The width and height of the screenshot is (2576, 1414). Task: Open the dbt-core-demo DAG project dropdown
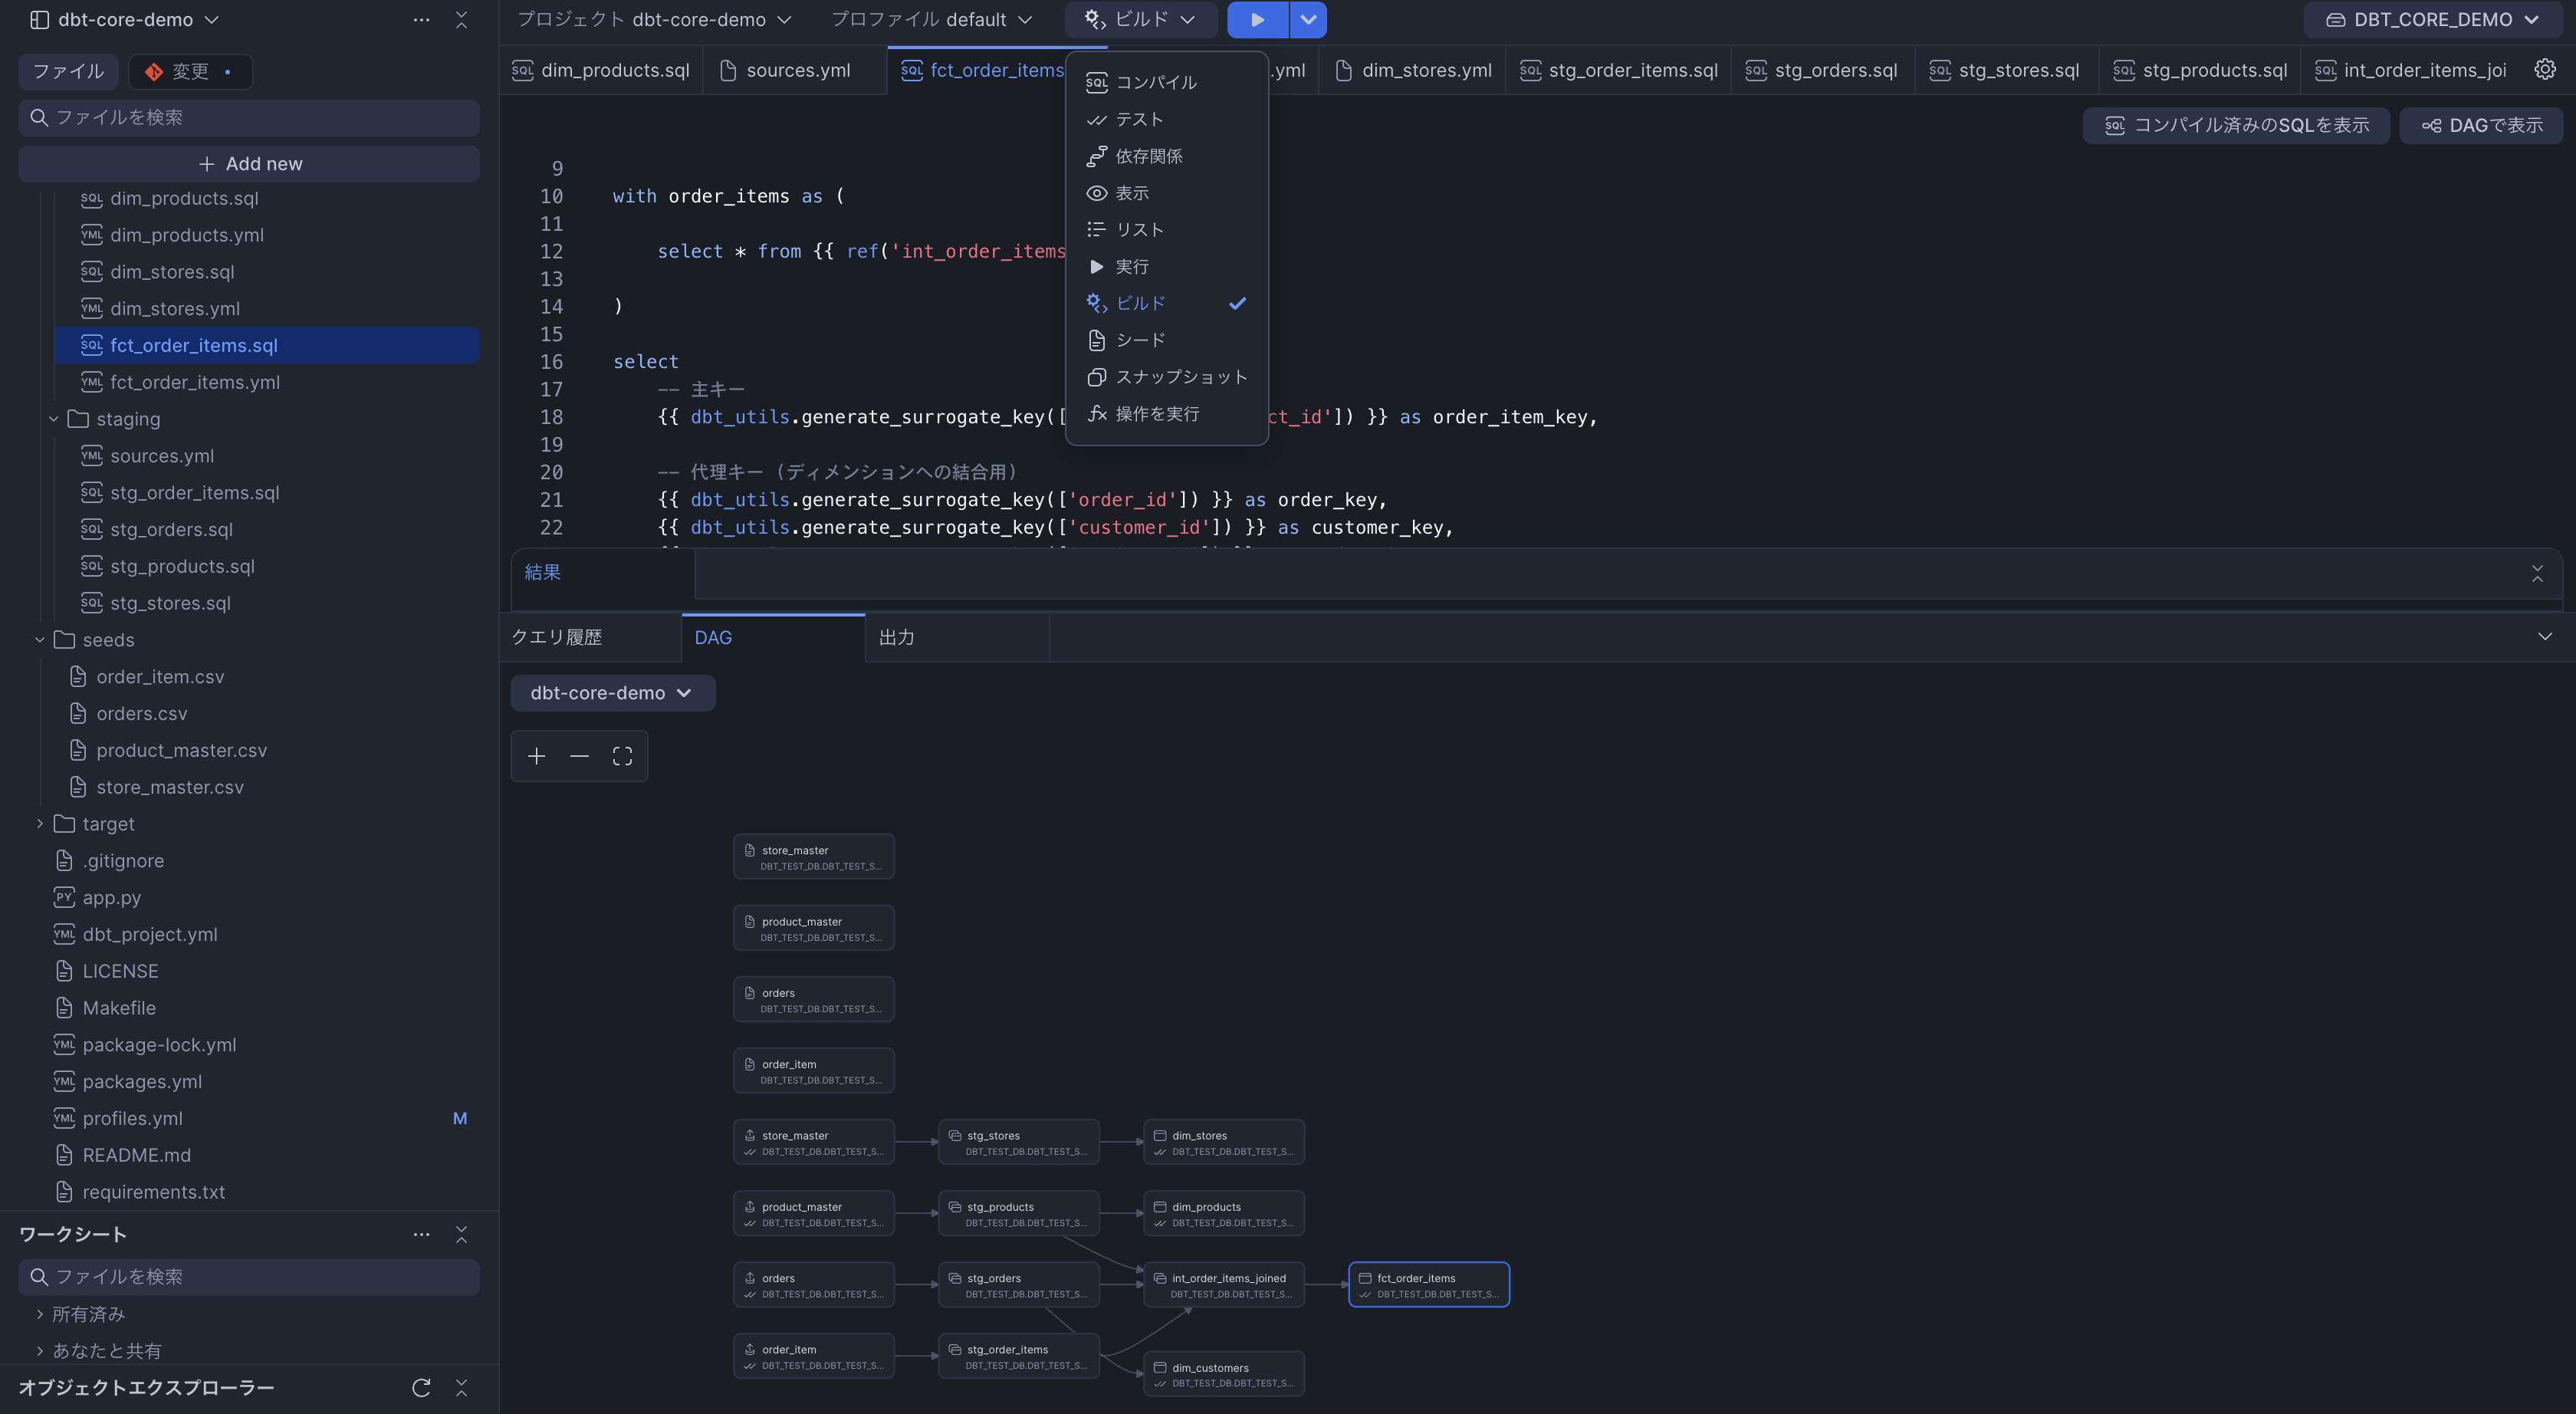coord(612,693)
